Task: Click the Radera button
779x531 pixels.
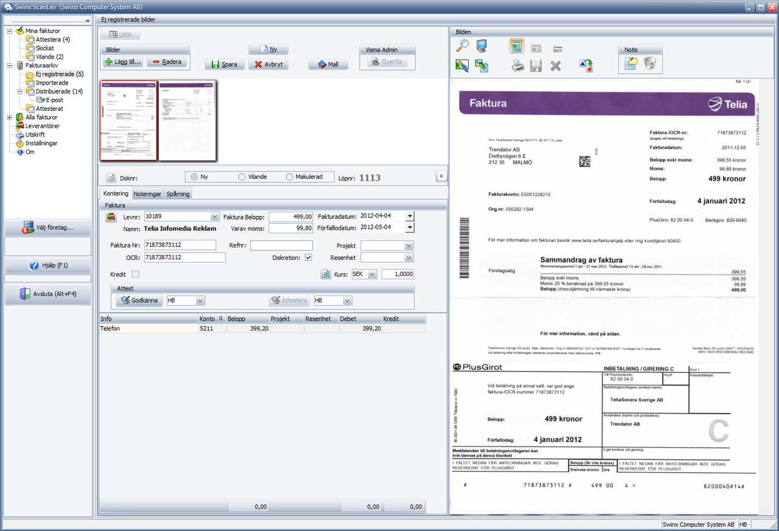Action: pyautogui.click(x=167, y=62)
